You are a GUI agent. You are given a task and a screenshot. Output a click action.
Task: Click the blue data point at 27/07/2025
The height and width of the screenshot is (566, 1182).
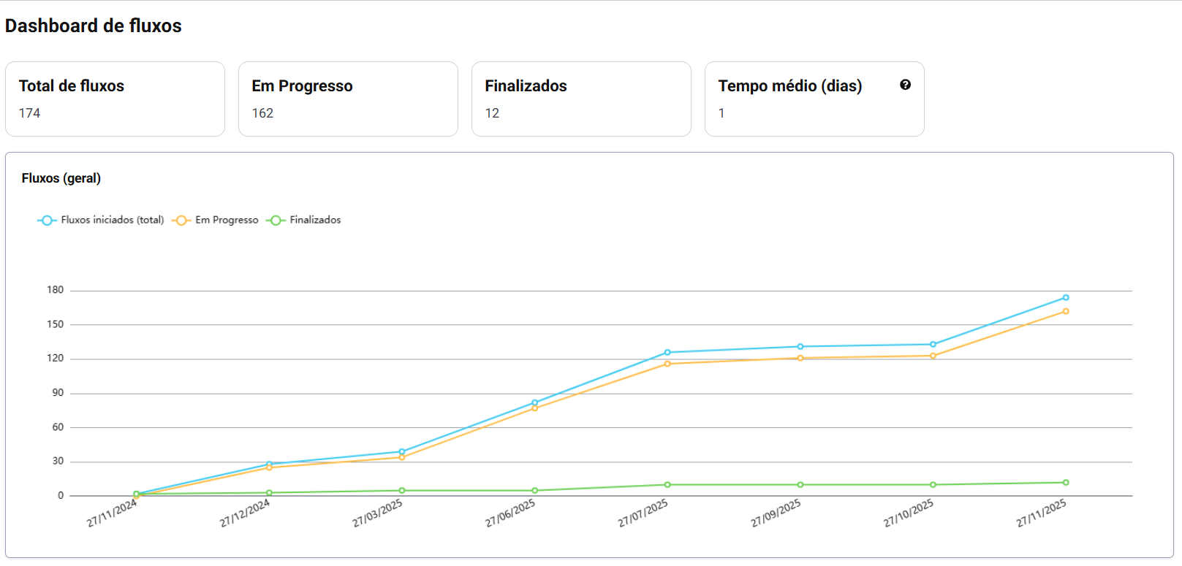point(667,353)
